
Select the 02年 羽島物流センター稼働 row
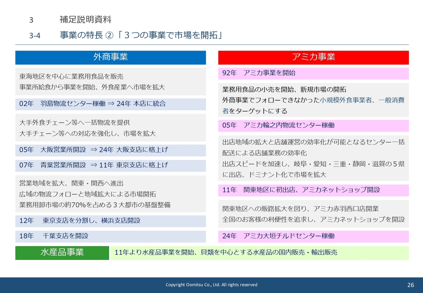tap(110, 104)
